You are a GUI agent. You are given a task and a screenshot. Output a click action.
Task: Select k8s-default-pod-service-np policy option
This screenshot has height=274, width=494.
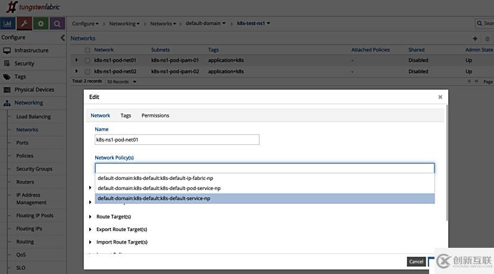tap(160, 188)
